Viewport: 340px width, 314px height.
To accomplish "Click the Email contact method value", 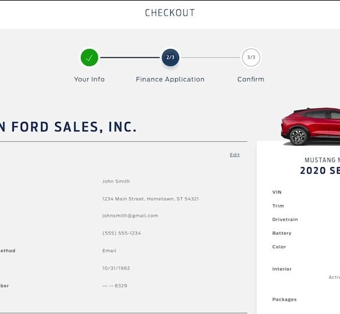I will [109, 251].
